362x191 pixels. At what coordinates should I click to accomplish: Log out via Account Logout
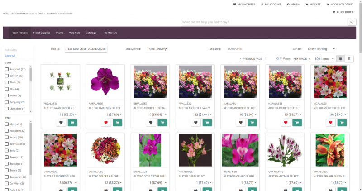pos(340,5)
